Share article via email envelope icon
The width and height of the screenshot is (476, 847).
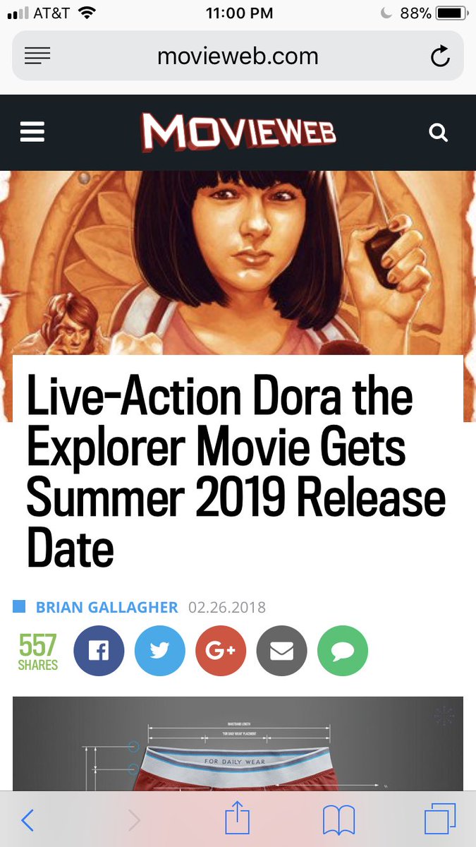point(282,651)
